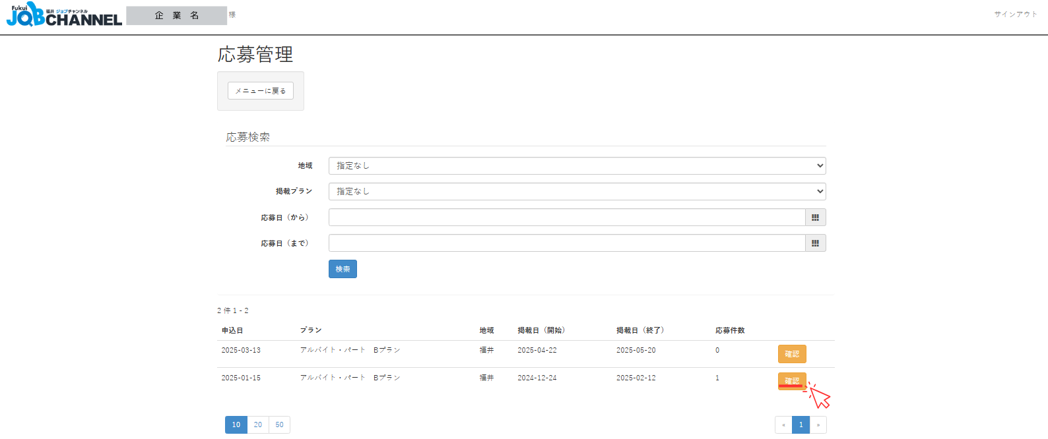Click the 応募管理 page heading
Image resolution: width=1048 pixels, height=439 pixels.
pyautogui.click(x=255, y=54)
